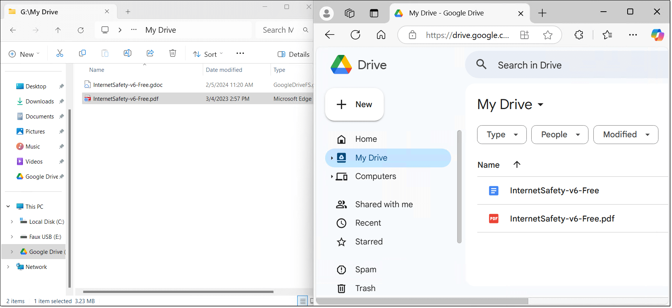Click the Delete trash can icon in Explorer
This screenshot has width=672, height=308.
172,53
